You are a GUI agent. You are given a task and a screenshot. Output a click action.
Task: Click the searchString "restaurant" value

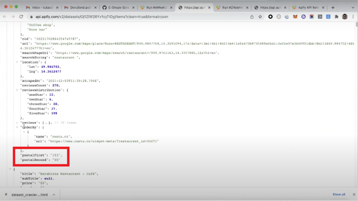(65, 58)
